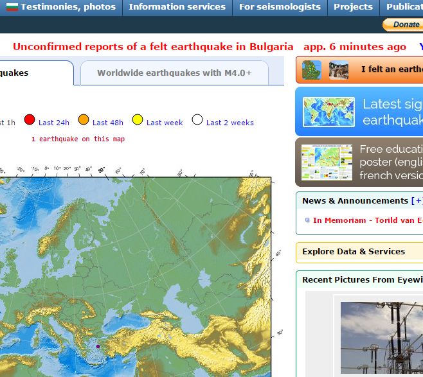Viewport: 423px width, 377px height.
Task: Click the purple earthquake marker on the map
Action: [x=98, y=347]
